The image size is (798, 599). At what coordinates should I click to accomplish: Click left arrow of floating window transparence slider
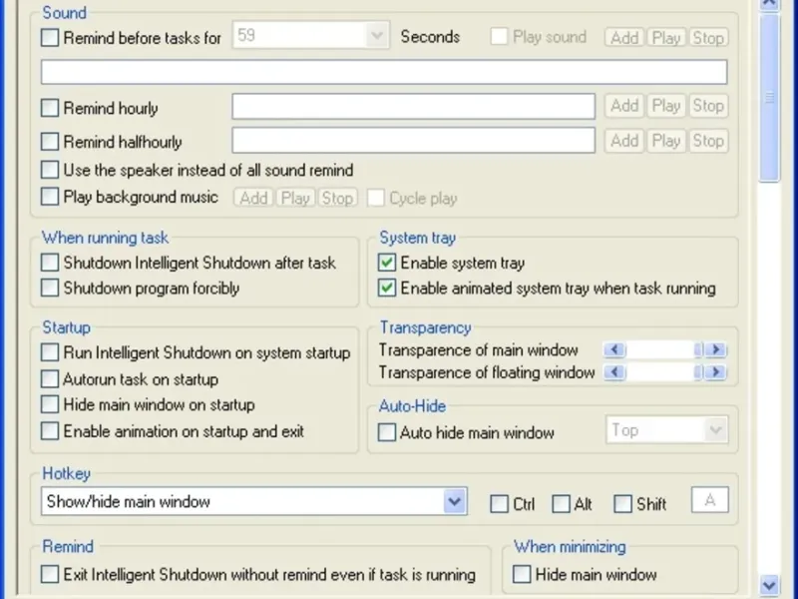[x=614, y=372]
